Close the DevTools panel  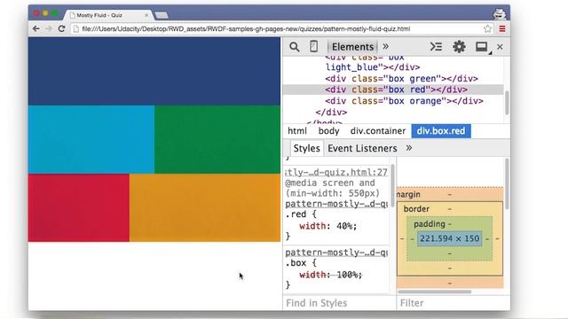click(500, 47)
